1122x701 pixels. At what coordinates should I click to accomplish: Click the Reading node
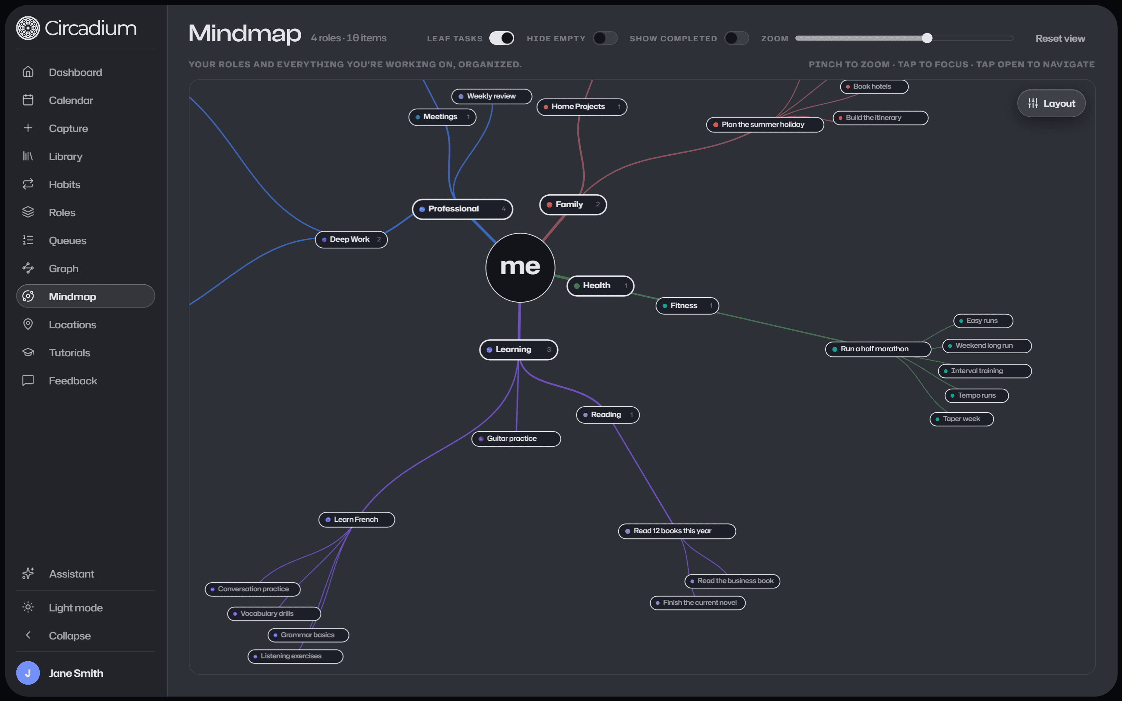607,415
